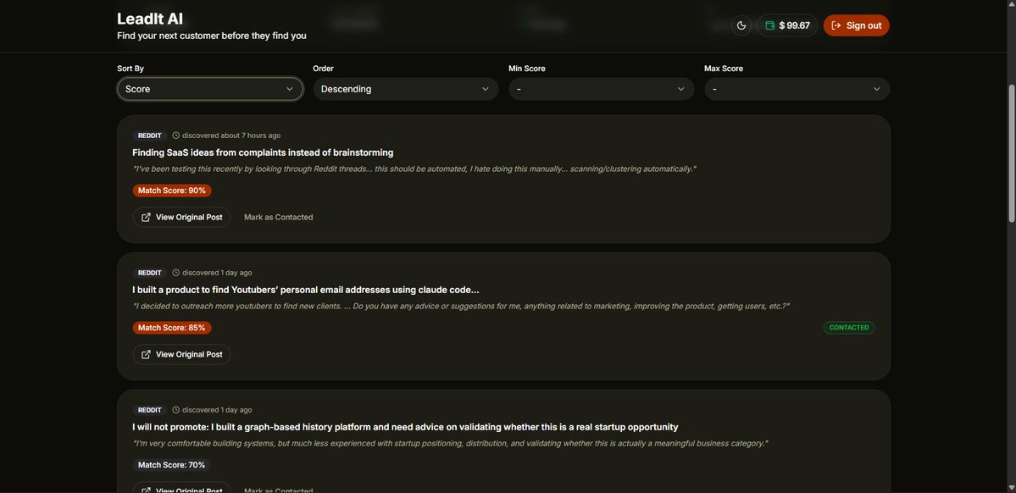Click REDDIT tag on the graph-based history card
This screenshot has width=1016, height=493.
[x=150, y=410]
